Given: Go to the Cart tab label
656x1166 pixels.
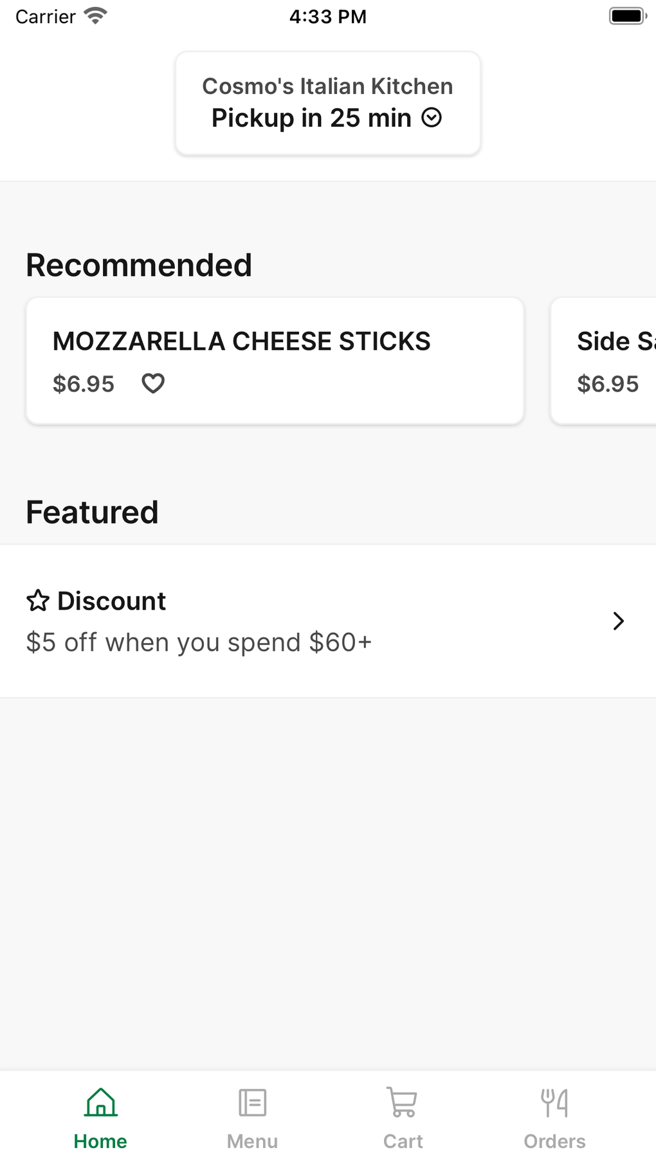Looking at the screenshot, I should 403,1142.
